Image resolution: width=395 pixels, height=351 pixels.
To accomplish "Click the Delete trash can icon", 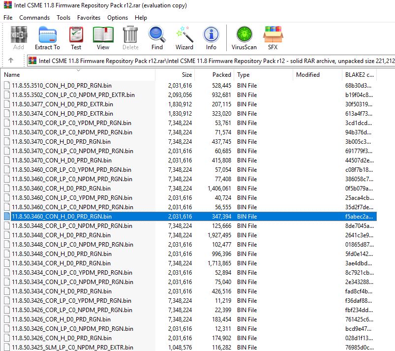I will click(x=130, y=34).
